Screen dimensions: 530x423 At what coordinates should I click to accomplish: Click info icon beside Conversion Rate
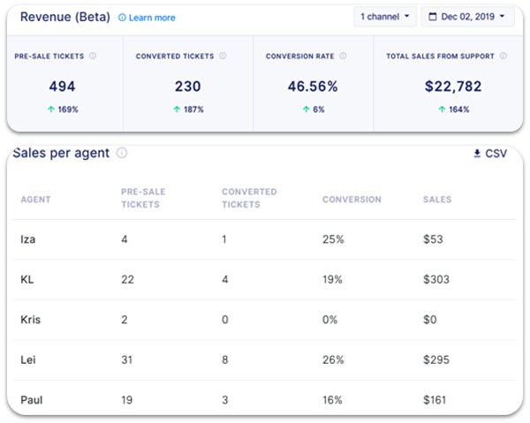tap(343, 56)
